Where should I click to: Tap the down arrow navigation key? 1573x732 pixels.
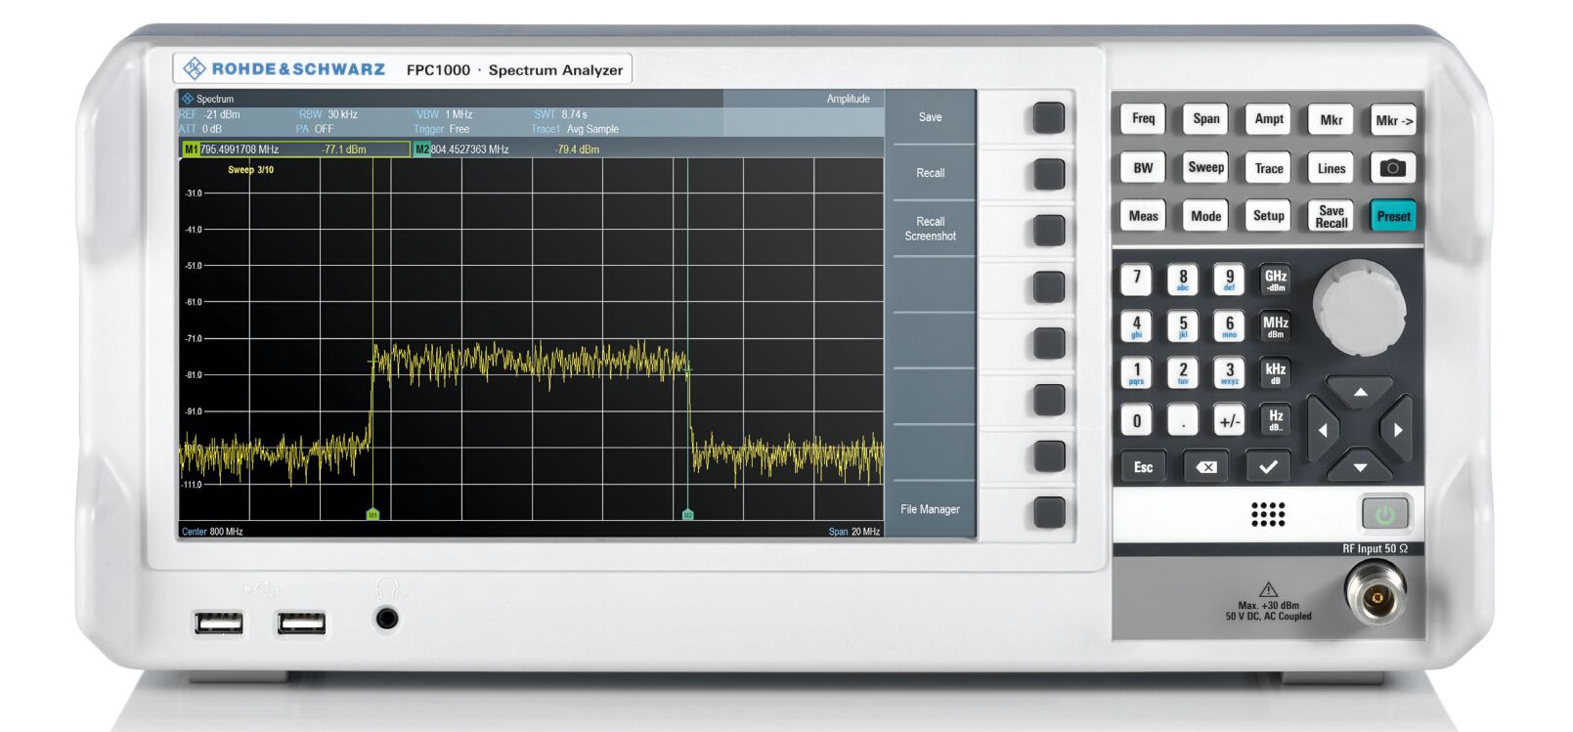[x=1360, y=466]
